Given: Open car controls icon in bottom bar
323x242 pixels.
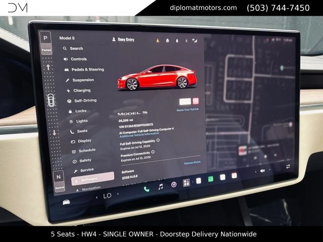Looking at the screenshot, I should pos(66,202).
